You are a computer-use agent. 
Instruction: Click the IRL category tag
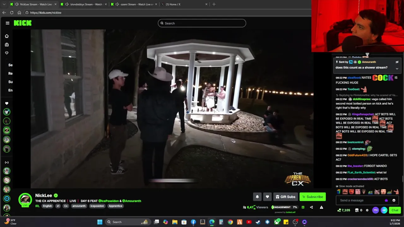click(37, 206)
